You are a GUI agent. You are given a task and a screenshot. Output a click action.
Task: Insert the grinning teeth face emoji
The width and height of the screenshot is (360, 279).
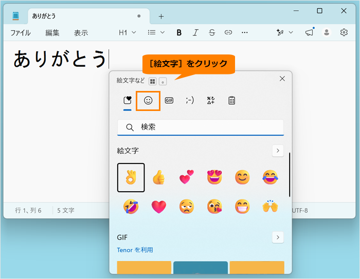(242, 207)
